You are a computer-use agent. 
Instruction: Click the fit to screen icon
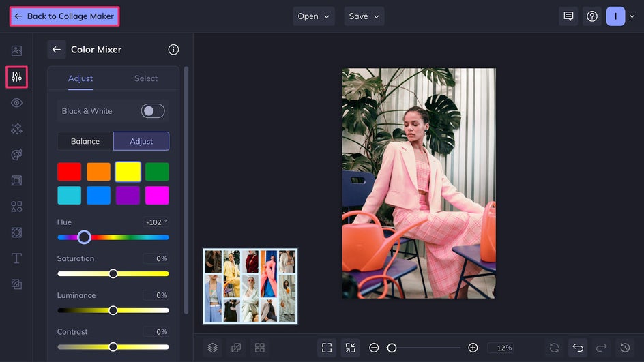tap(327, 348)
